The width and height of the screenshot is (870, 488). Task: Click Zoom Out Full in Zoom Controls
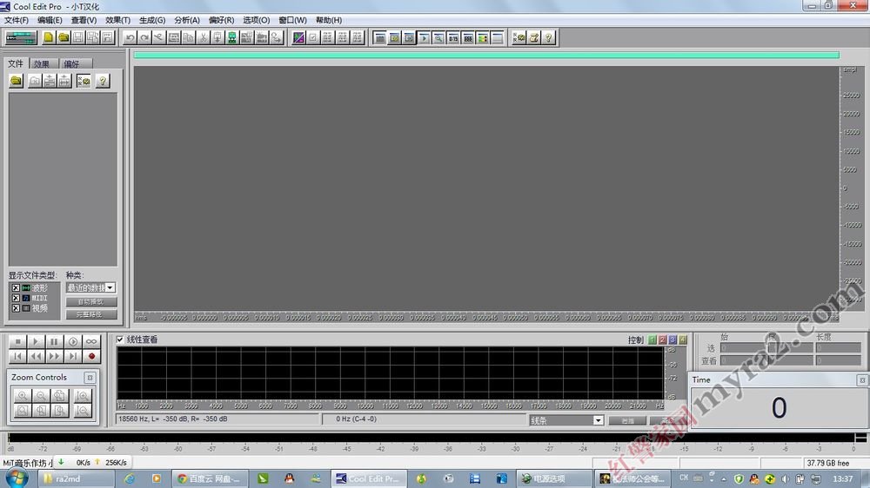coord(59,395)
